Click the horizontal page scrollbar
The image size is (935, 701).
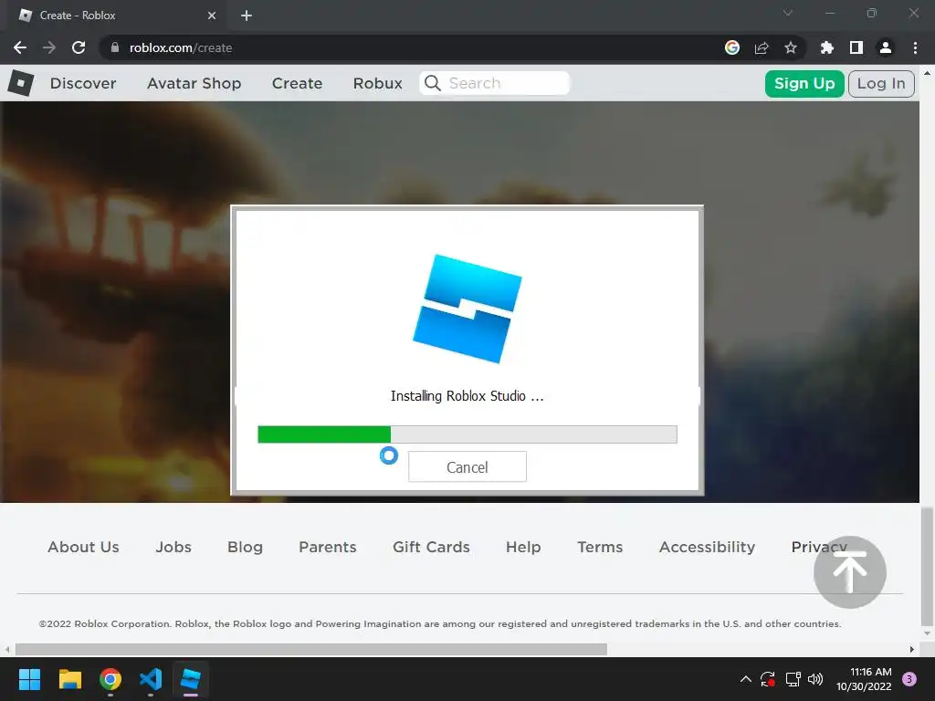[x=310, y=649]
